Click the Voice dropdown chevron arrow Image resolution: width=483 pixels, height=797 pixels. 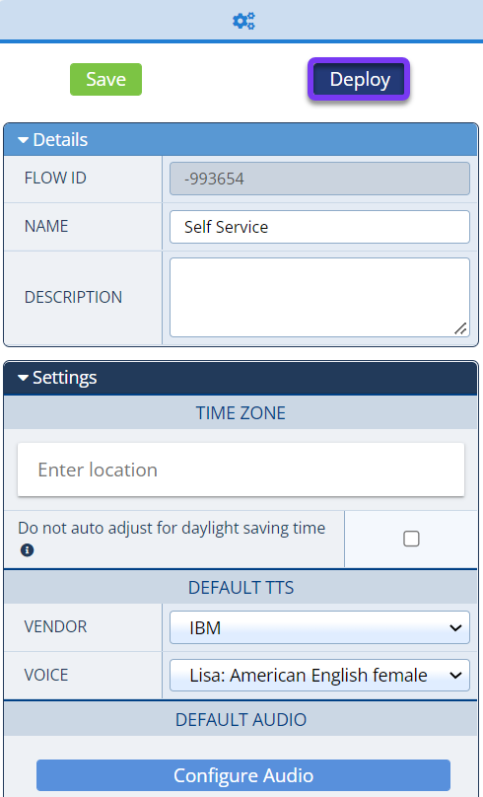click(455, 676)
